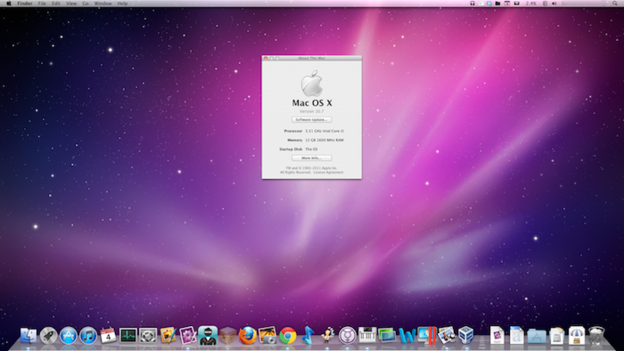Open Parallels Desktop from the Dock
The image size is (624, 351).
tap(427, 335)
